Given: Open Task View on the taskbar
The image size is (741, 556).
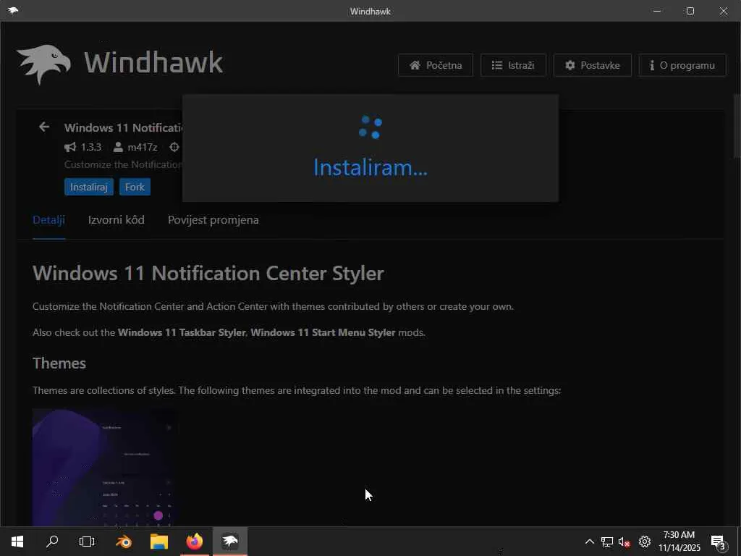Looking at the screenshot, I should (x=87, y=542).
